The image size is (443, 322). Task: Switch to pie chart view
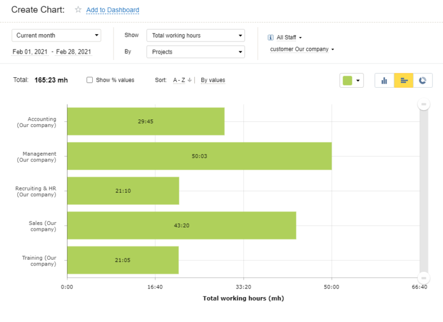coord(423,80)
